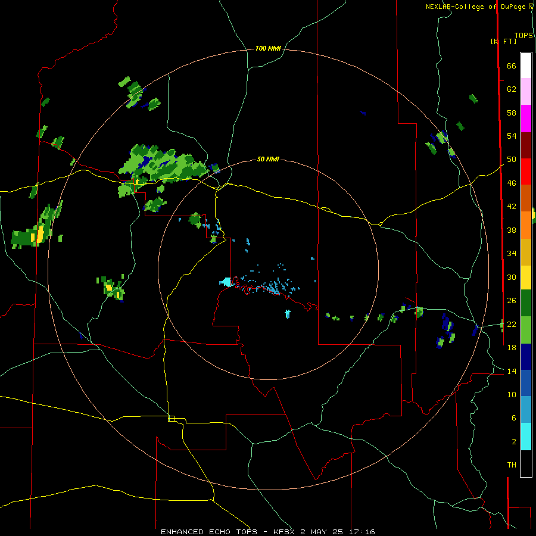
Task: Click the black TH legend swatch
Action: coord(526,463)
